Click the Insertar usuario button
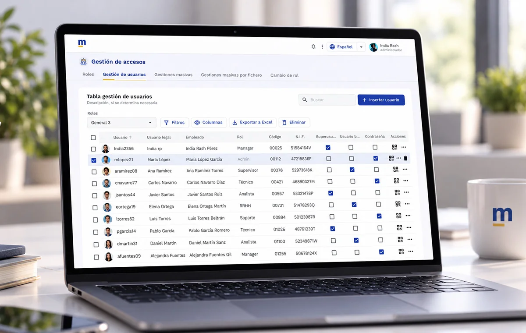This screenshot has width=526, height=333. pos(381,100)
